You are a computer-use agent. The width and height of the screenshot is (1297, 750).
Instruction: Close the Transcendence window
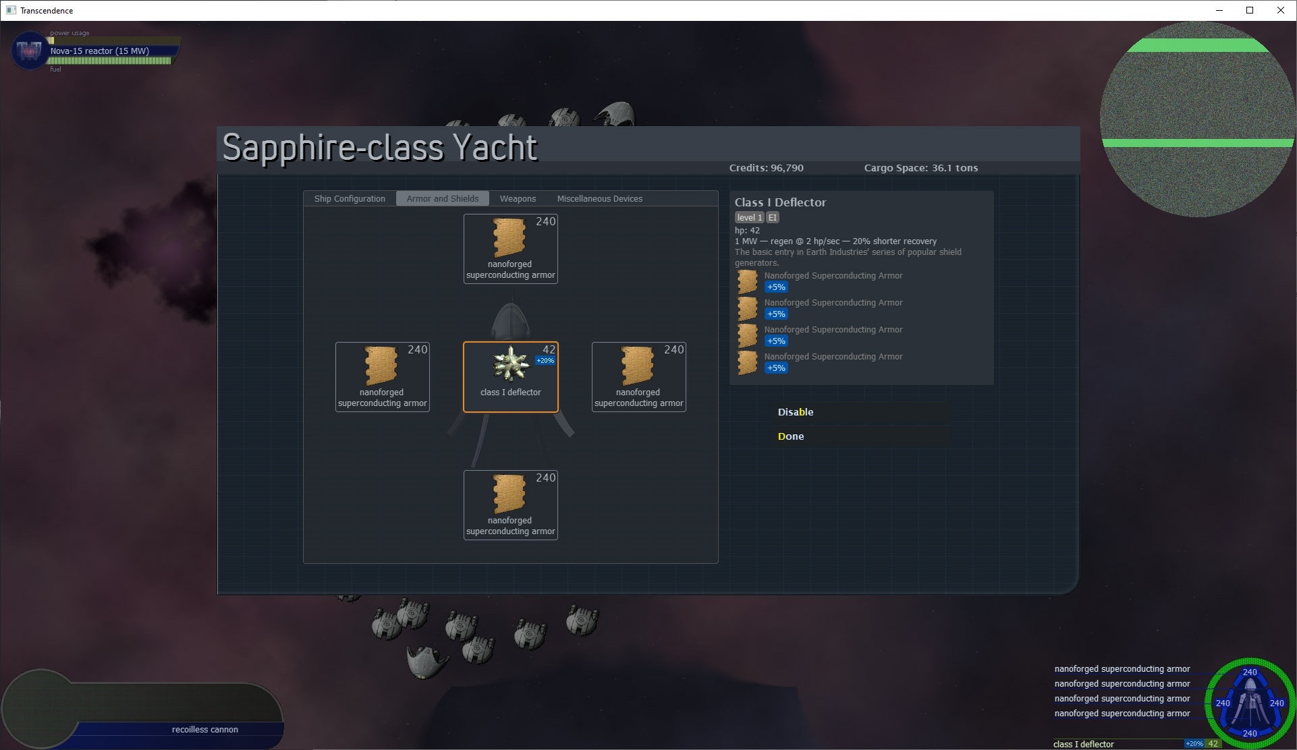pyautogui.click(x=1280, y=10)
